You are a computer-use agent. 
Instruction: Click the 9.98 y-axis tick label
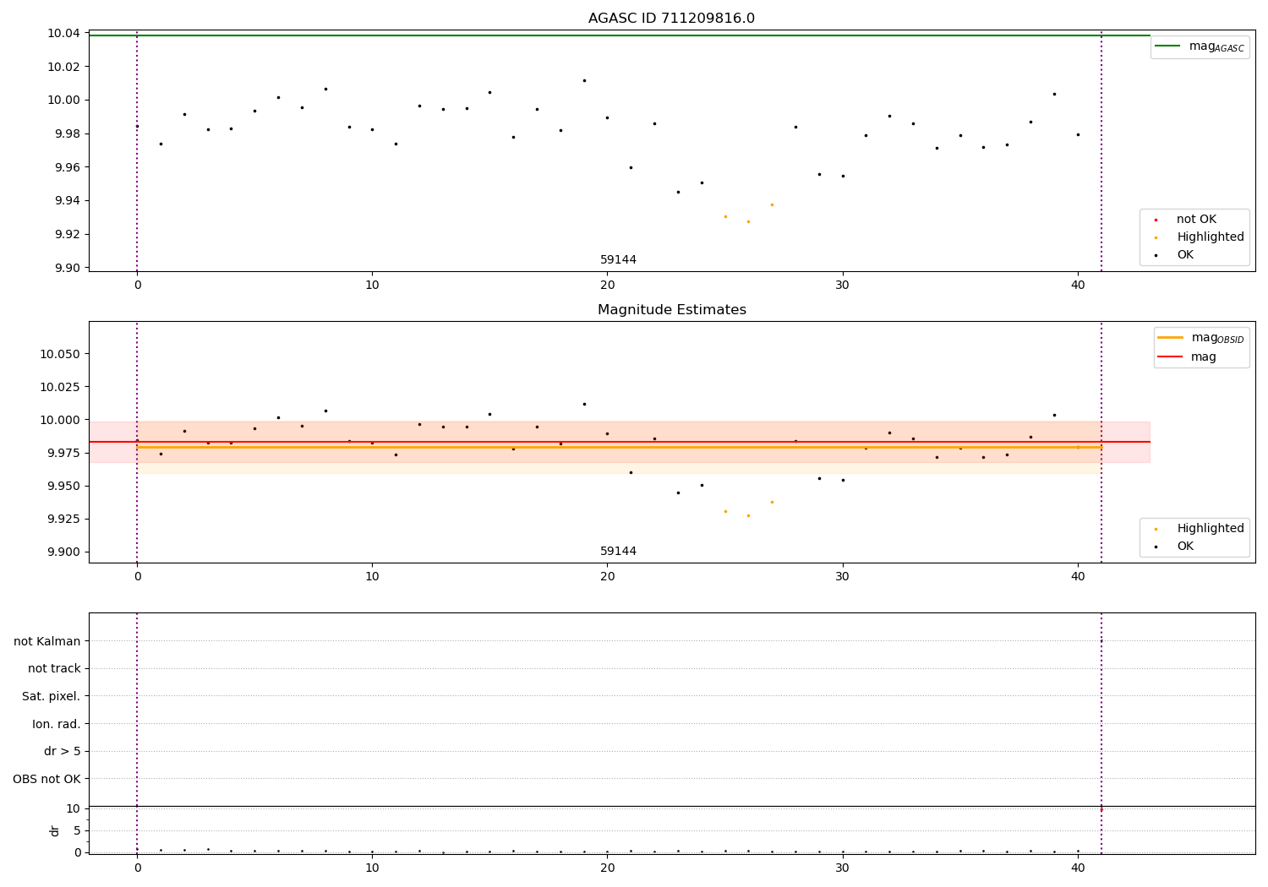point(68,133)
